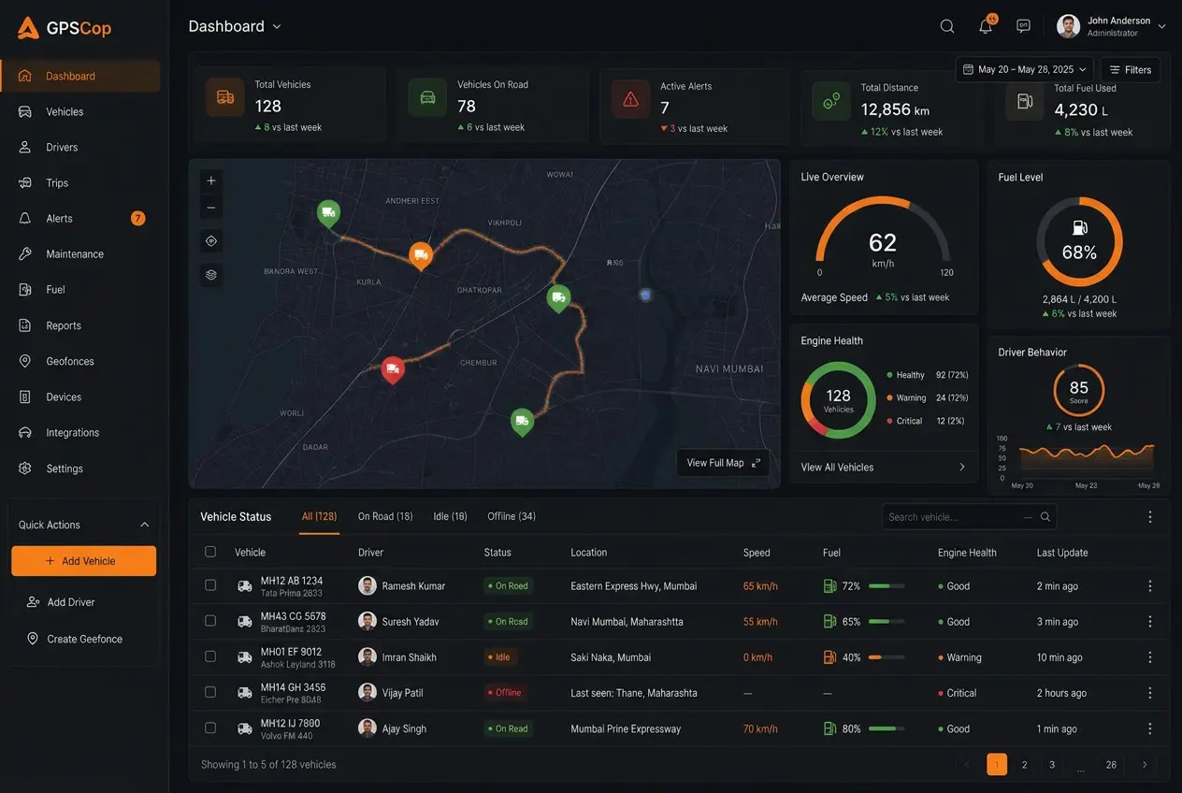Open the map layers control
The width and height of the screenshot is (1182, 793).
click(x=211, y=275)
